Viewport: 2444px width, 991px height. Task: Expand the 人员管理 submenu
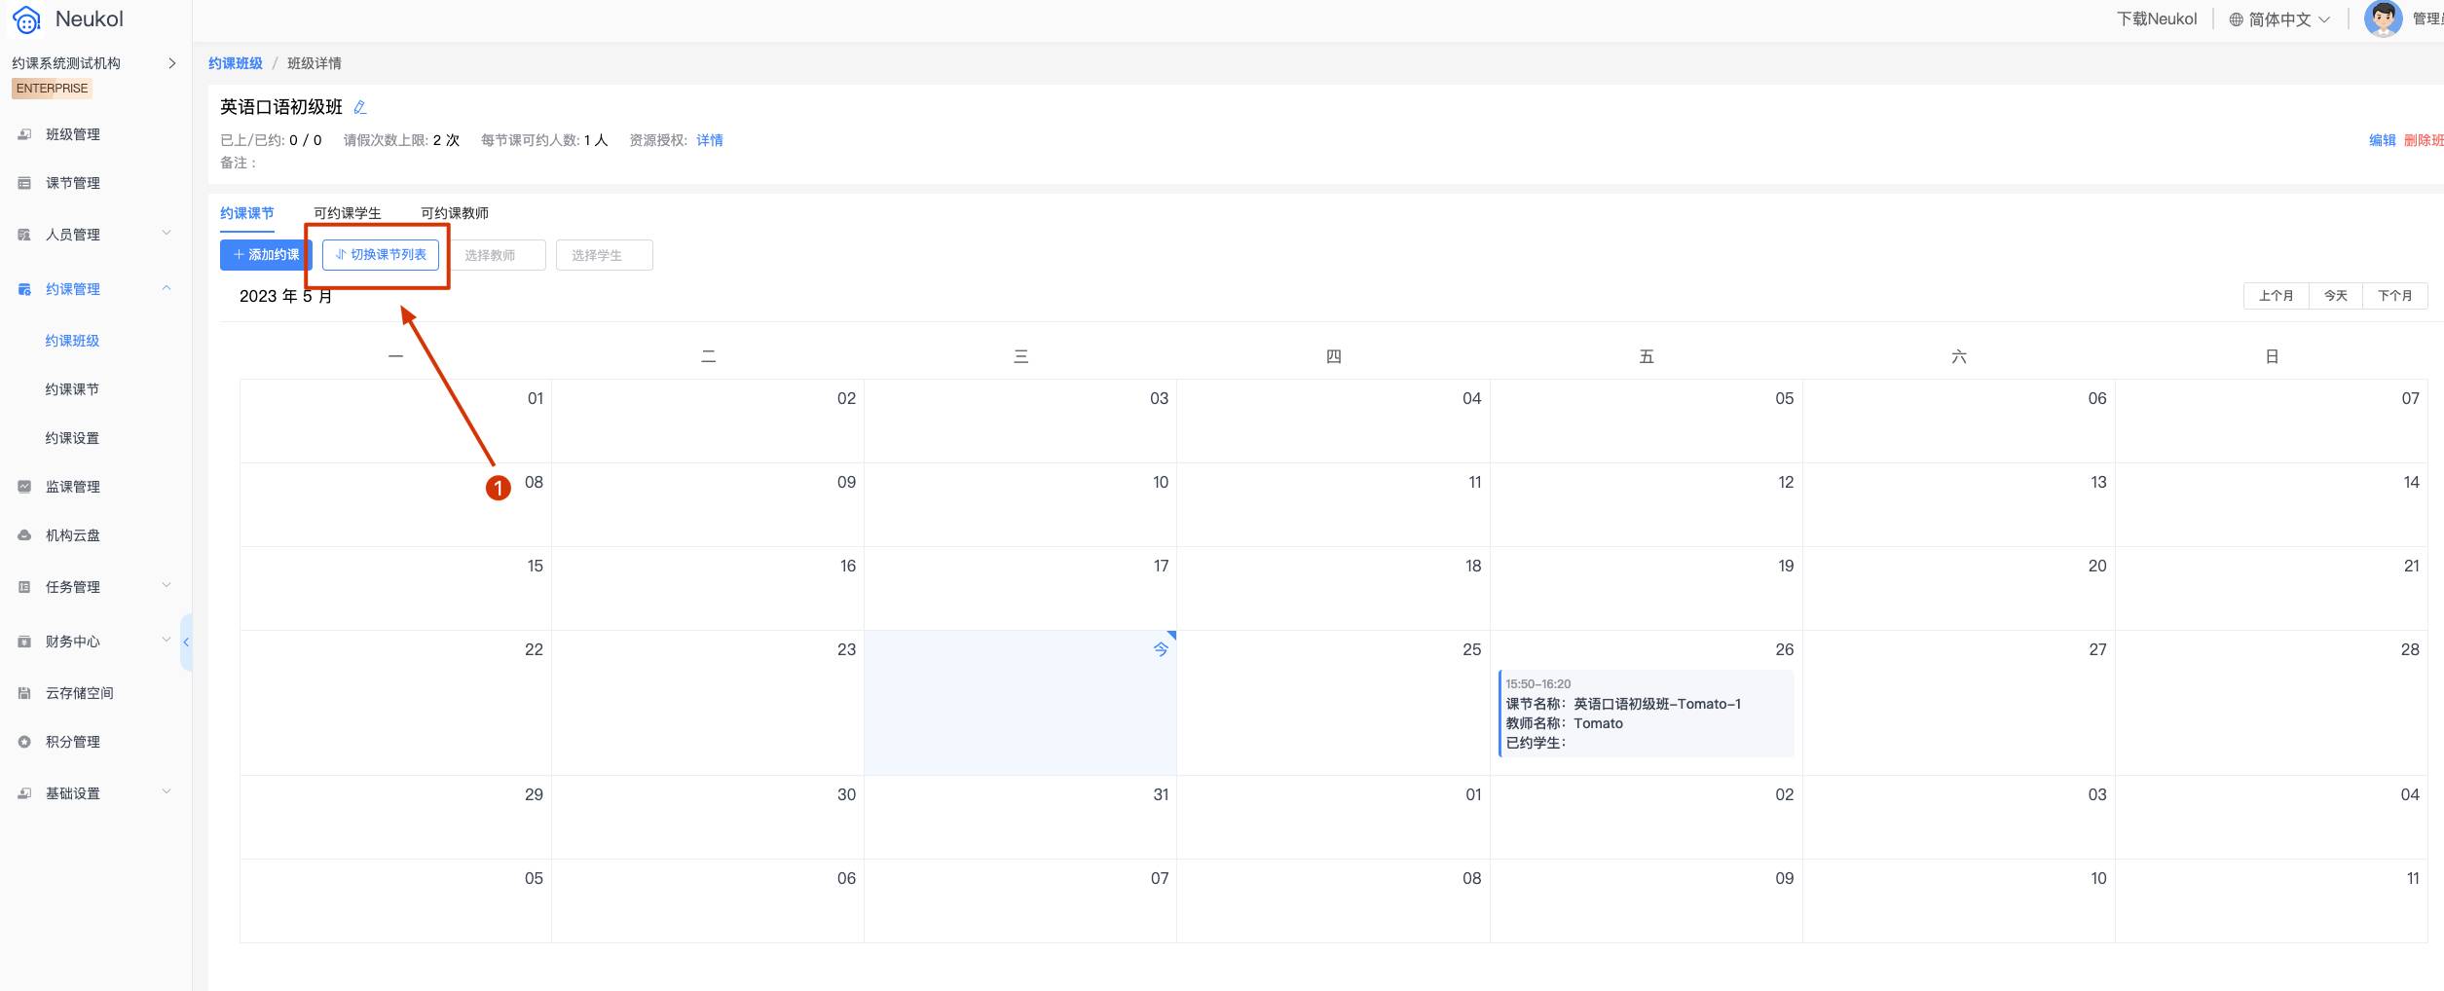click(x=95, y=235)
